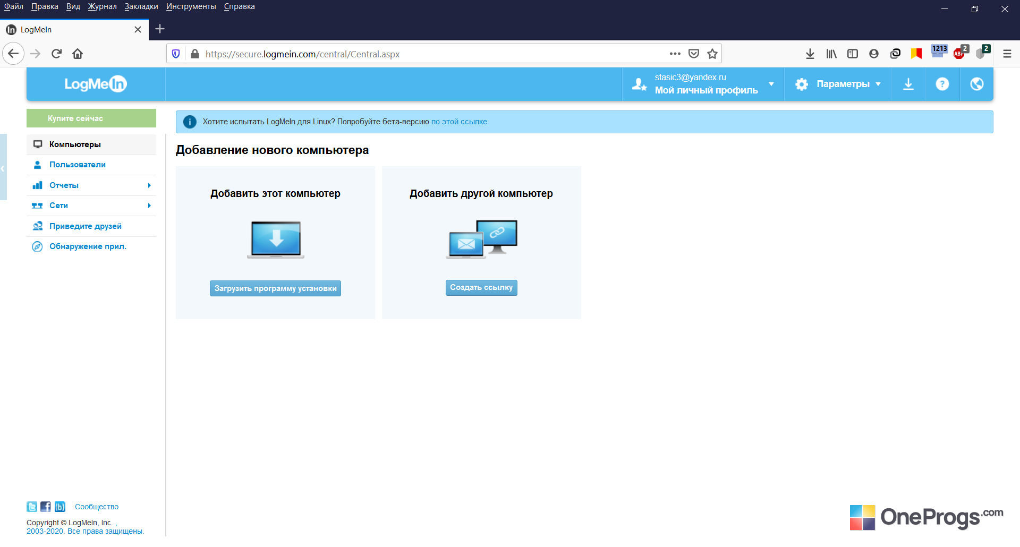Open the Инструменты menu

pos(191,6)
